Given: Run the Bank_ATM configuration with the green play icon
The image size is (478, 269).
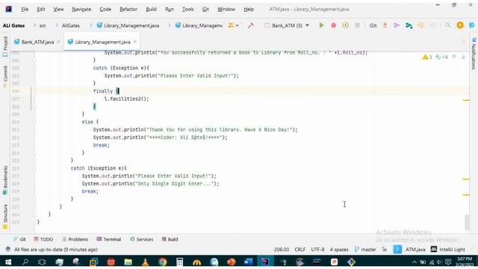Looking at the screenshot, I should point(321,25).
